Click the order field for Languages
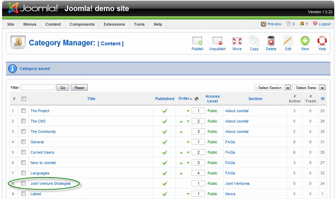Viewport: 336px width, 199px height. [198, 173]
